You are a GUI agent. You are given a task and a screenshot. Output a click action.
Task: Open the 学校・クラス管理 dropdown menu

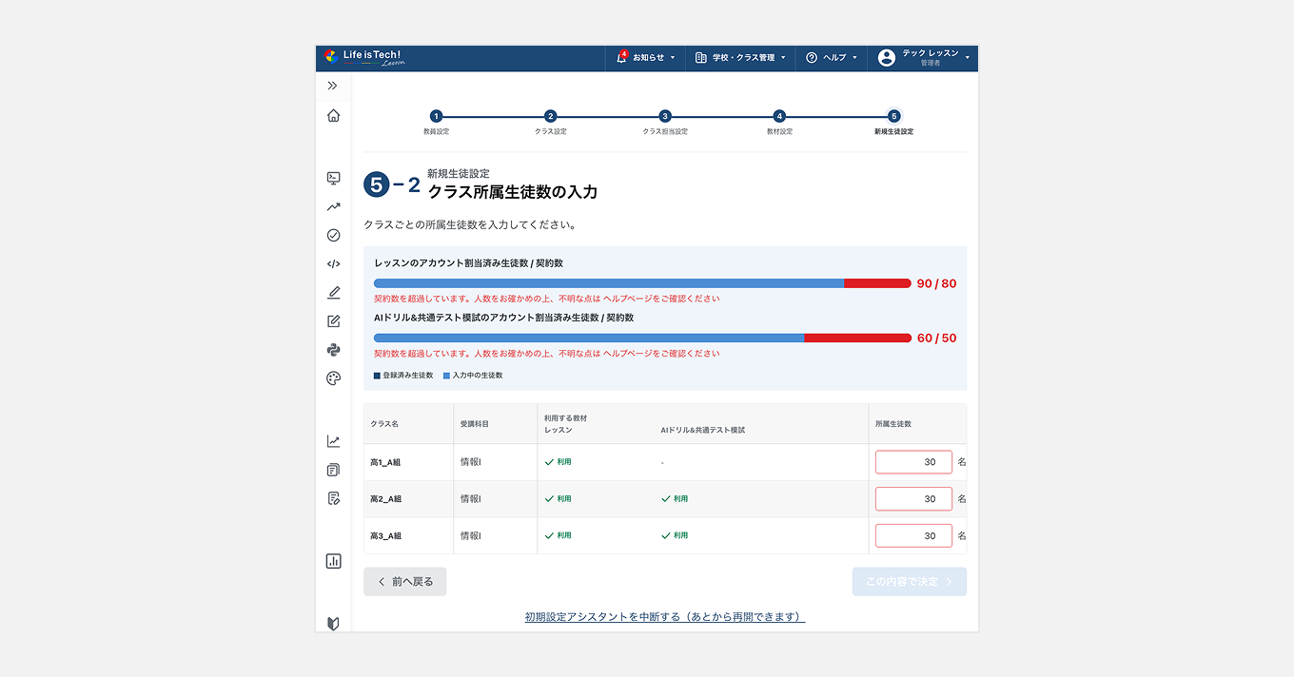coord(740,58)
